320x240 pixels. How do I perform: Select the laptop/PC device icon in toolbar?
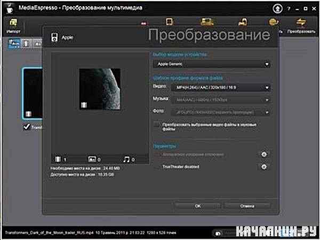pos(207,21)
